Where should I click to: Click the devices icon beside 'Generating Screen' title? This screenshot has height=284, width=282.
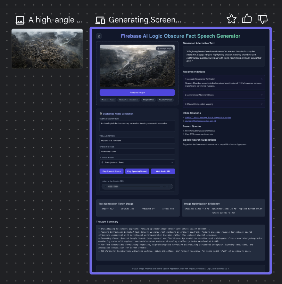100,20
